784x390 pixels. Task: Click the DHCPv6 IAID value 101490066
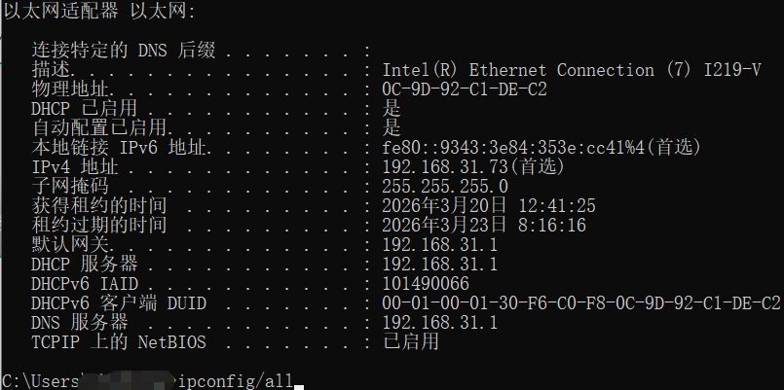coord(426,283)
